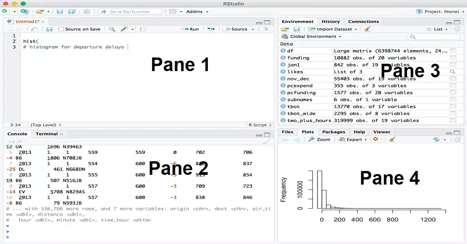Viewport: 467px width, 244px height.
Task: Click the Zoom plot button
Action: click(x=319, y=139)
